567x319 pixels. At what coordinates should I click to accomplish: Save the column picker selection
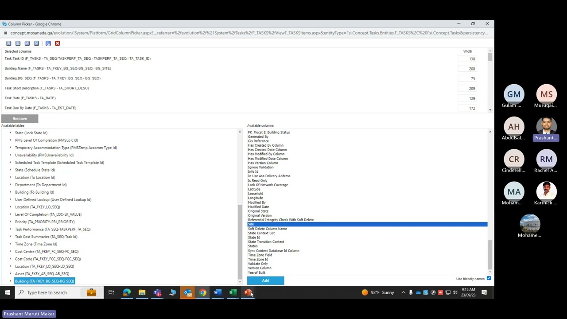click(48, 43)
